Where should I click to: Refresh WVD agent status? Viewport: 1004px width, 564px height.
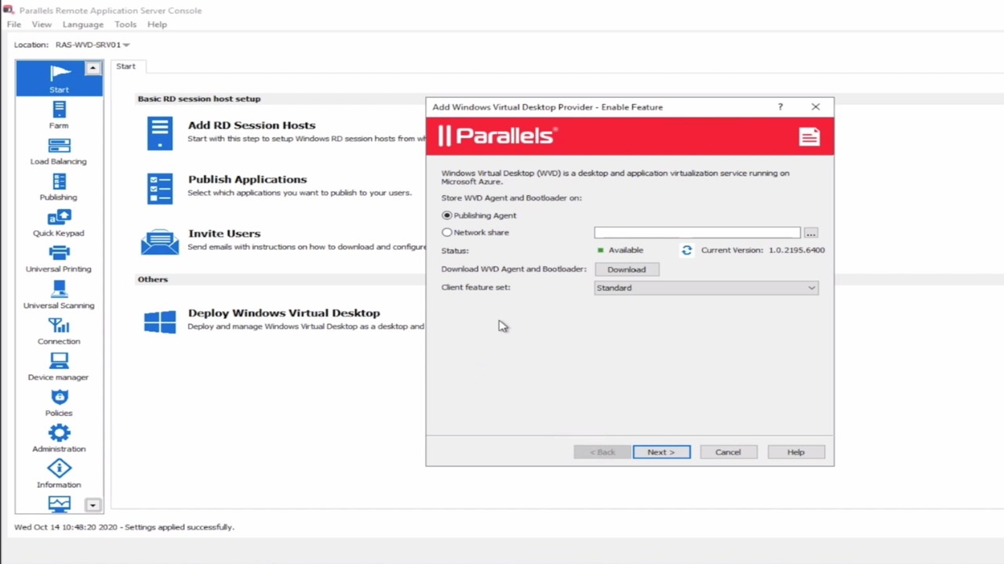point(686,250)
